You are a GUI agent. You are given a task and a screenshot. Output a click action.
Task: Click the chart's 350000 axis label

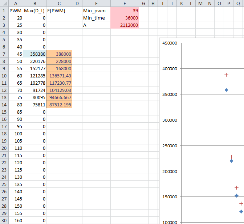(170, 94)
